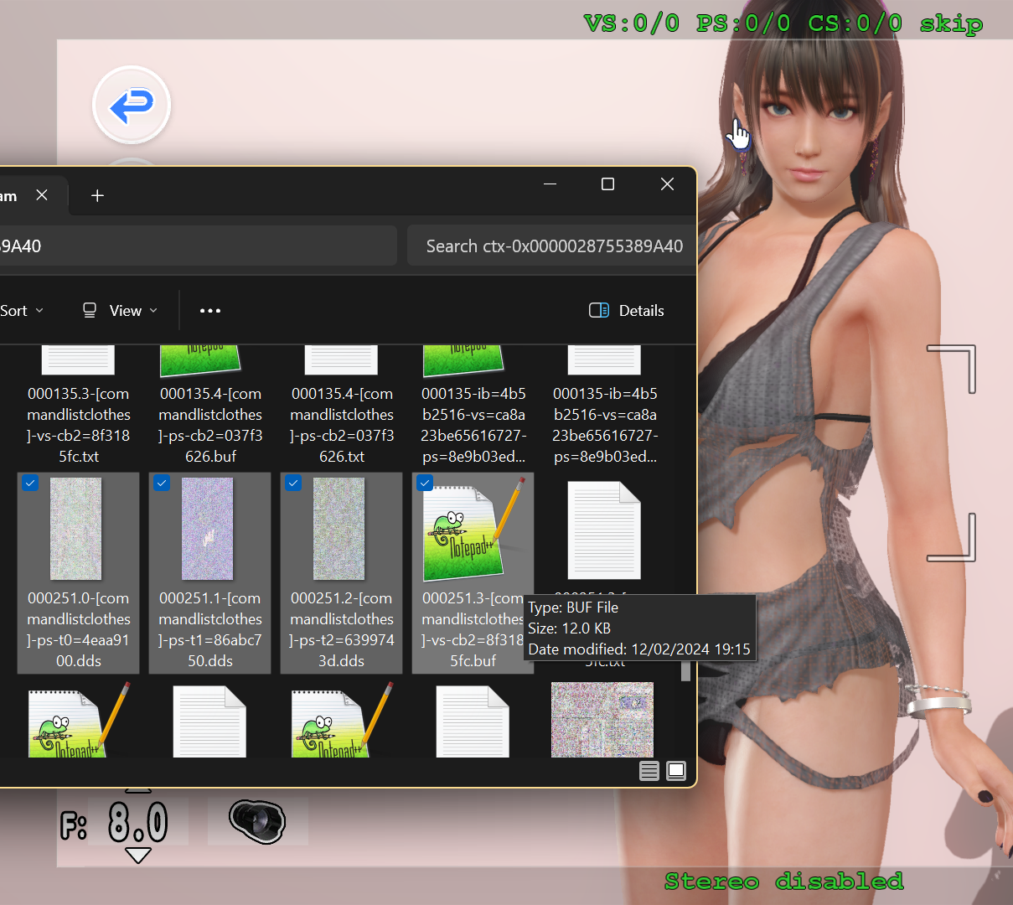Open the View dropdown
This screenshot has width=1013, height=905.
pos(121,311)
